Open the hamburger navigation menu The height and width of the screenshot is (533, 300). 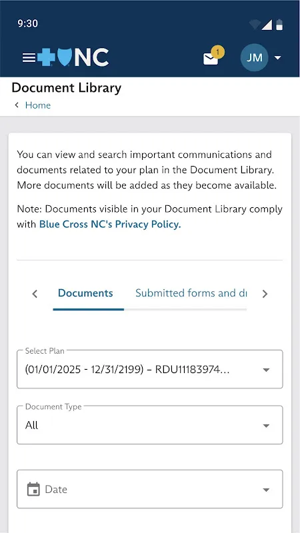(x=29, y=58)
